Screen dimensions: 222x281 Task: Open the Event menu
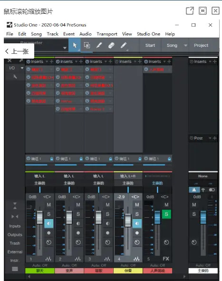coord(69,34)
